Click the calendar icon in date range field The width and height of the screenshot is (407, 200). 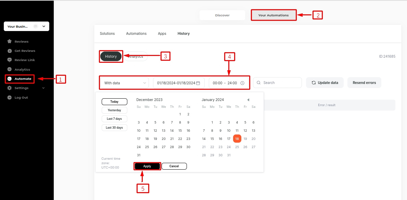pyautogui.click(x=198, y=83)
